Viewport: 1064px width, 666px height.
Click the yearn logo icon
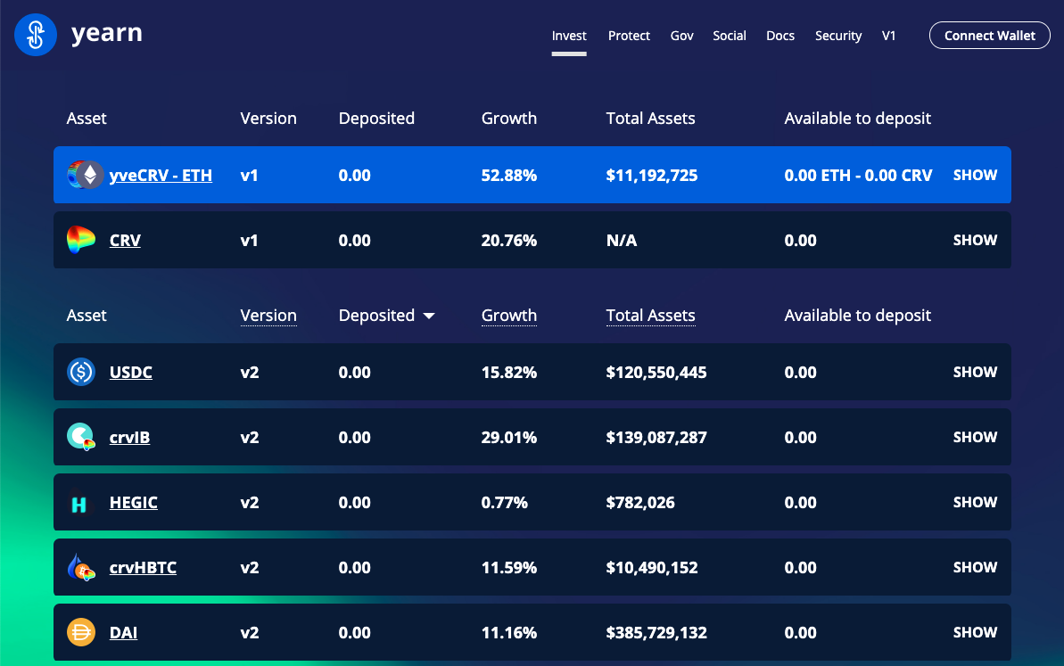(x=36, y=35)
